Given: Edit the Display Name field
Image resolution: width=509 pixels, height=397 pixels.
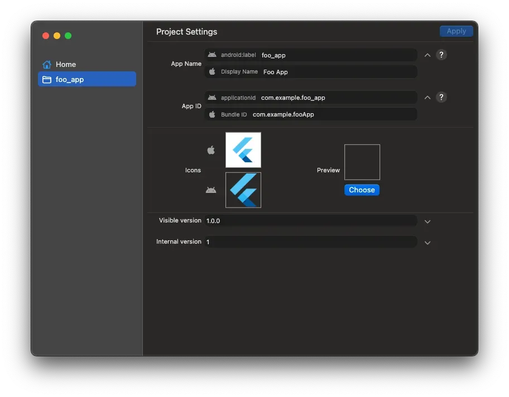Looking at the screenshot, I should point(338,72).
